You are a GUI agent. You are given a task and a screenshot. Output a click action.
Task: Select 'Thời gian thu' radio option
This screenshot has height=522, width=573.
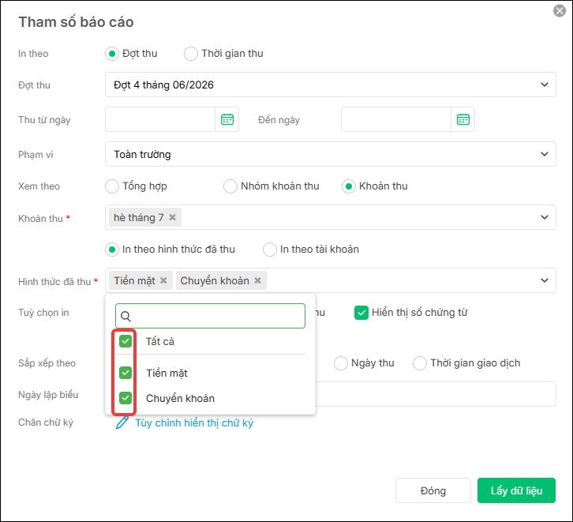pyautogui.click(x=191, y=54)
